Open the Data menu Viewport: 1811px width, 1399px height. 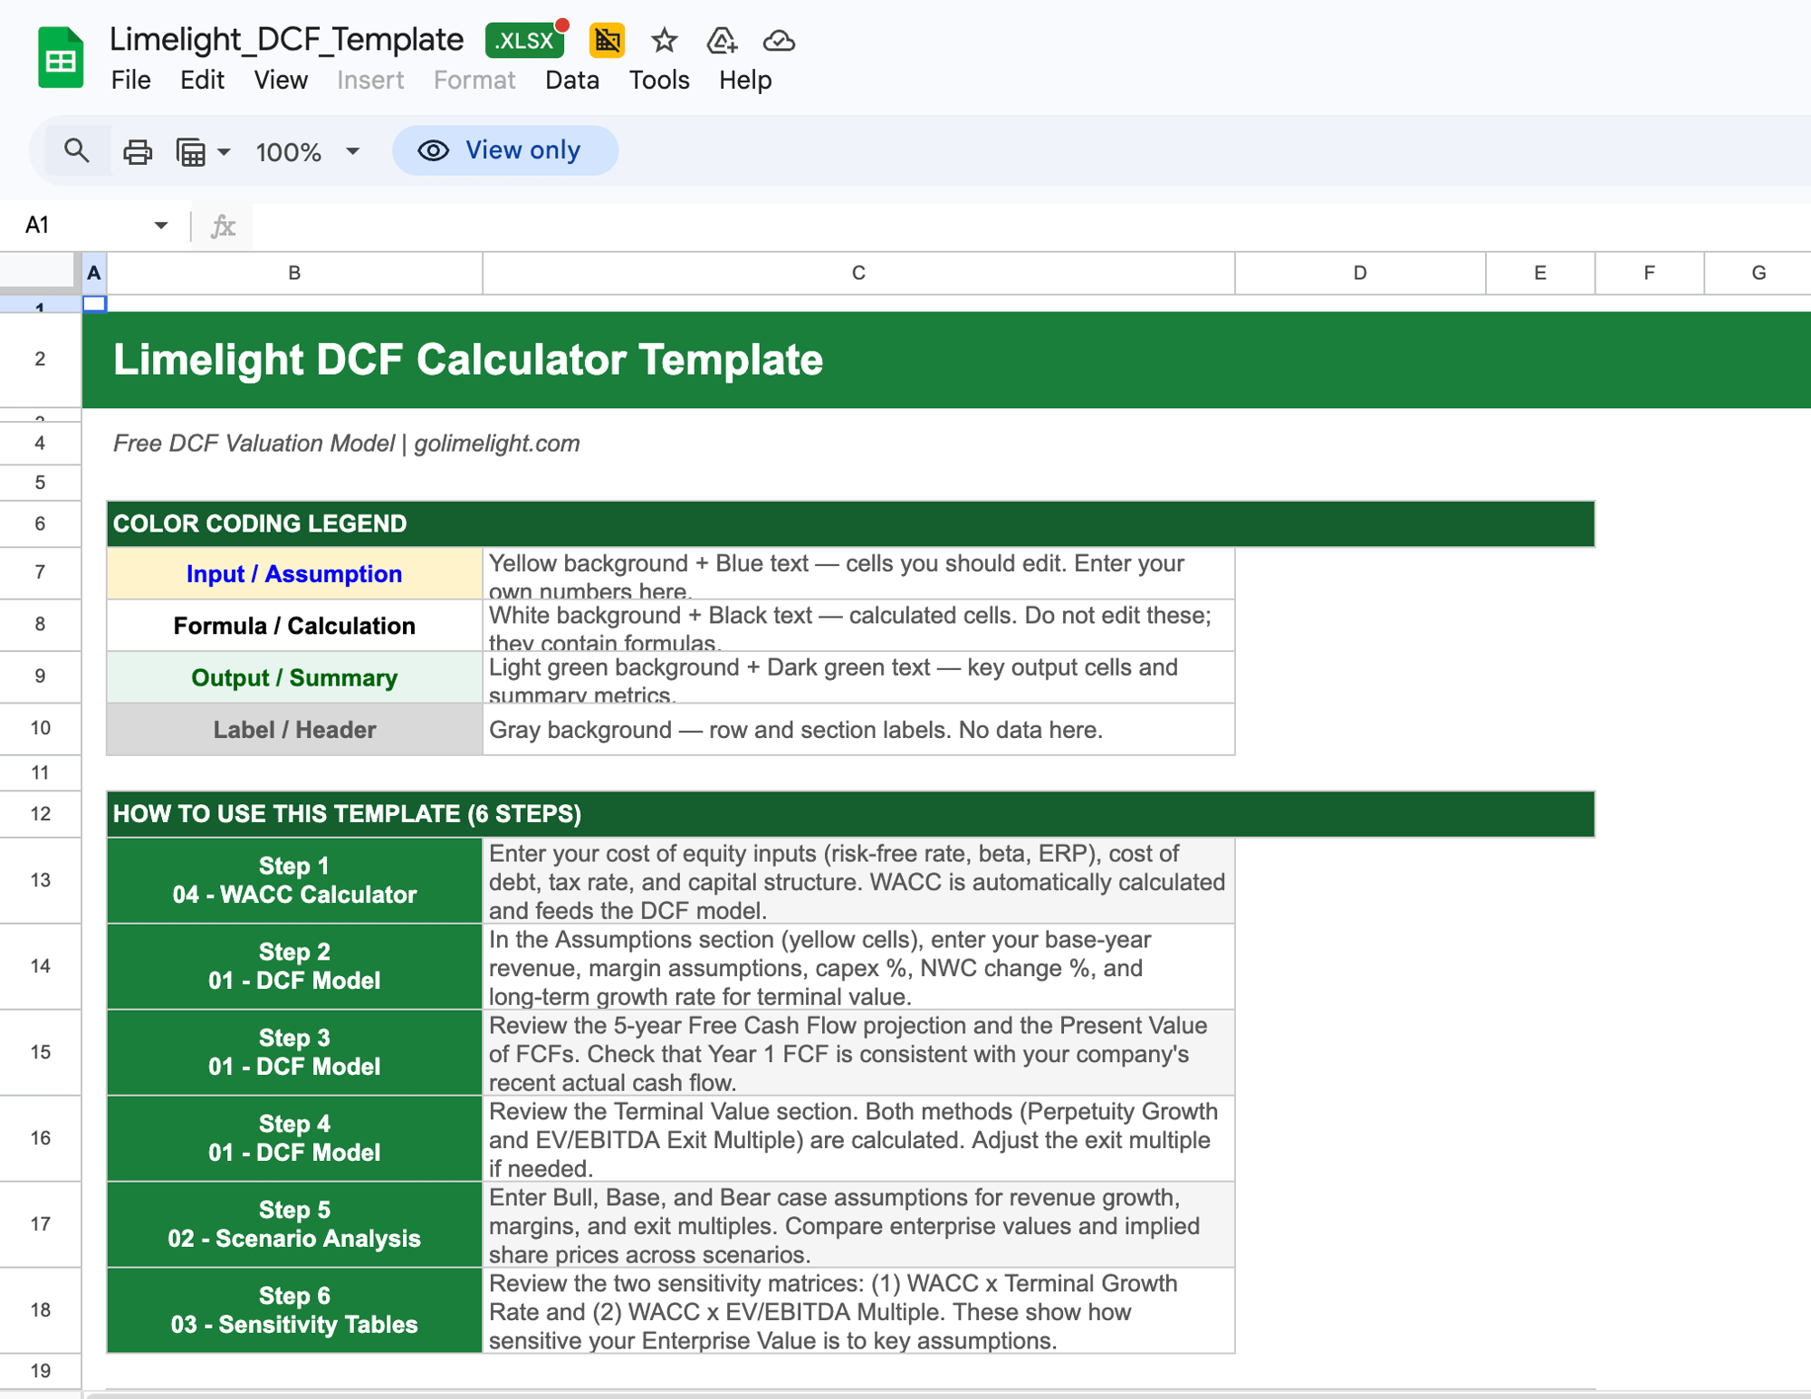[571, 80]
